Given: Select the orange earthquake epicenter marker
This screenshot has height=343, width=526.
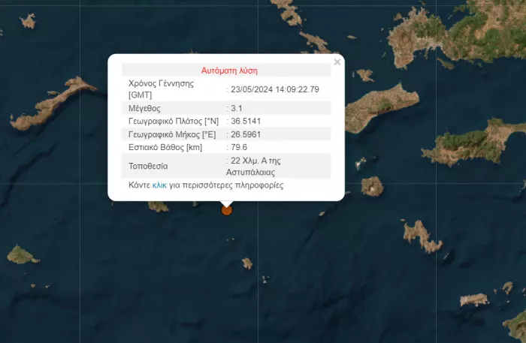Looking at the screenshot, I should click(x=227, y=210).
